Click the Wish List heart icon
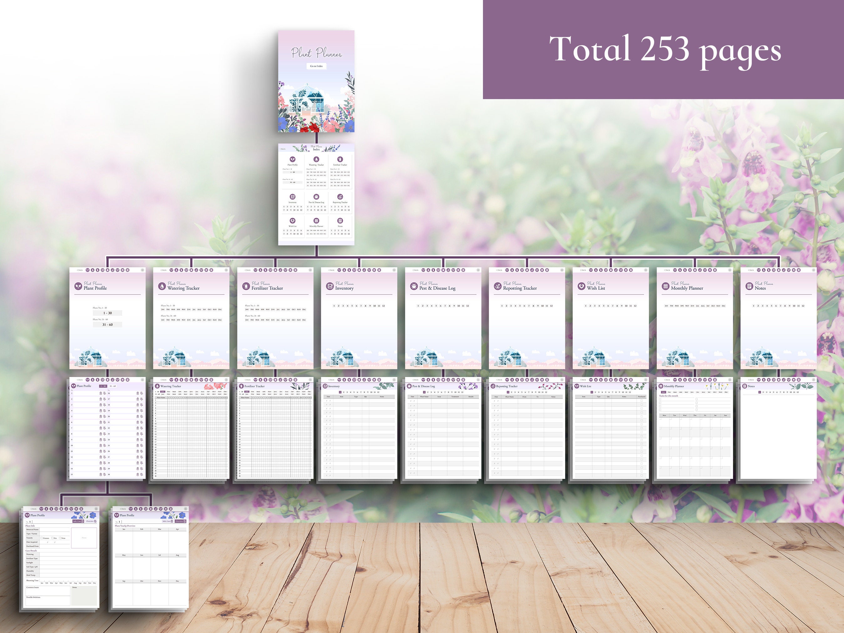 292,221
